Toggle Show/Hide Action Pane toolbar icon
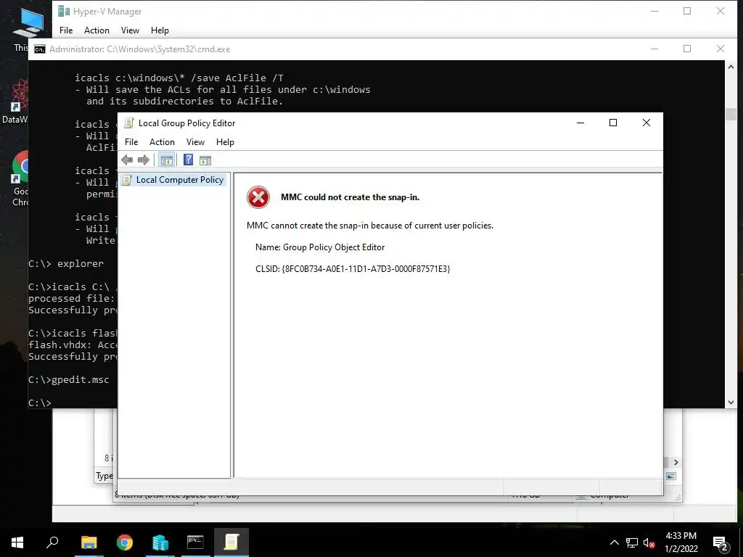This screenshot has height=557, width=743. (x=205, y=160)
